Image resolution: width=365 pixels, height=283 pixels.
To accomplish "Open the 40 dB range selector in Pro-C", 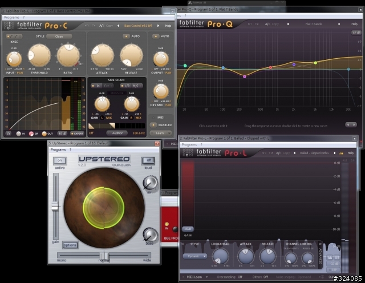I will (x=62, y=134).
